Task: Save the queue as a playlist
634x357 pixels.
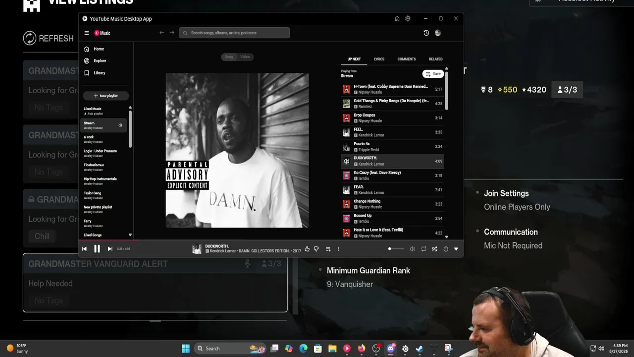Action: click(433, 74)
